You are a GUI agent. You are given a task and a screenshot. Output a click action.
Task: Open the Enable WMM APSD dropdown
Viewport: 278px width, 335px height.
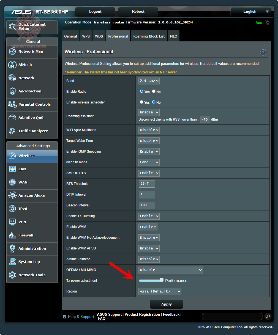tap(149, 248)
